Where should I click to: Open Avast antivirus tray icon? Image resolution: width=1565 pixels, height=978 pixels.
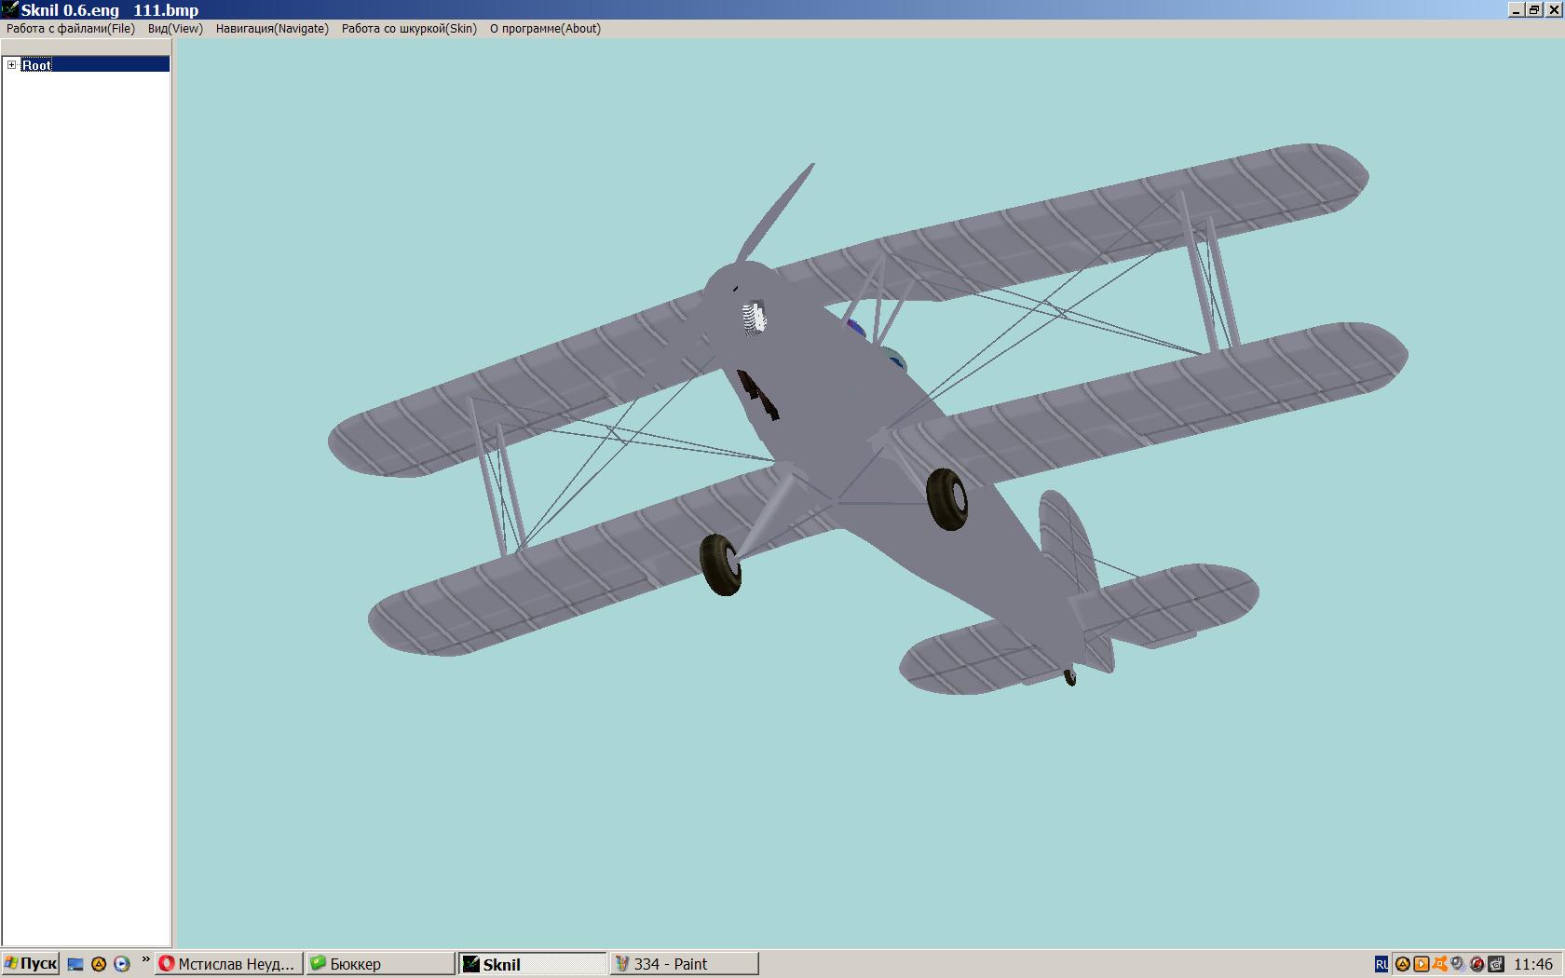[1440, 964]
